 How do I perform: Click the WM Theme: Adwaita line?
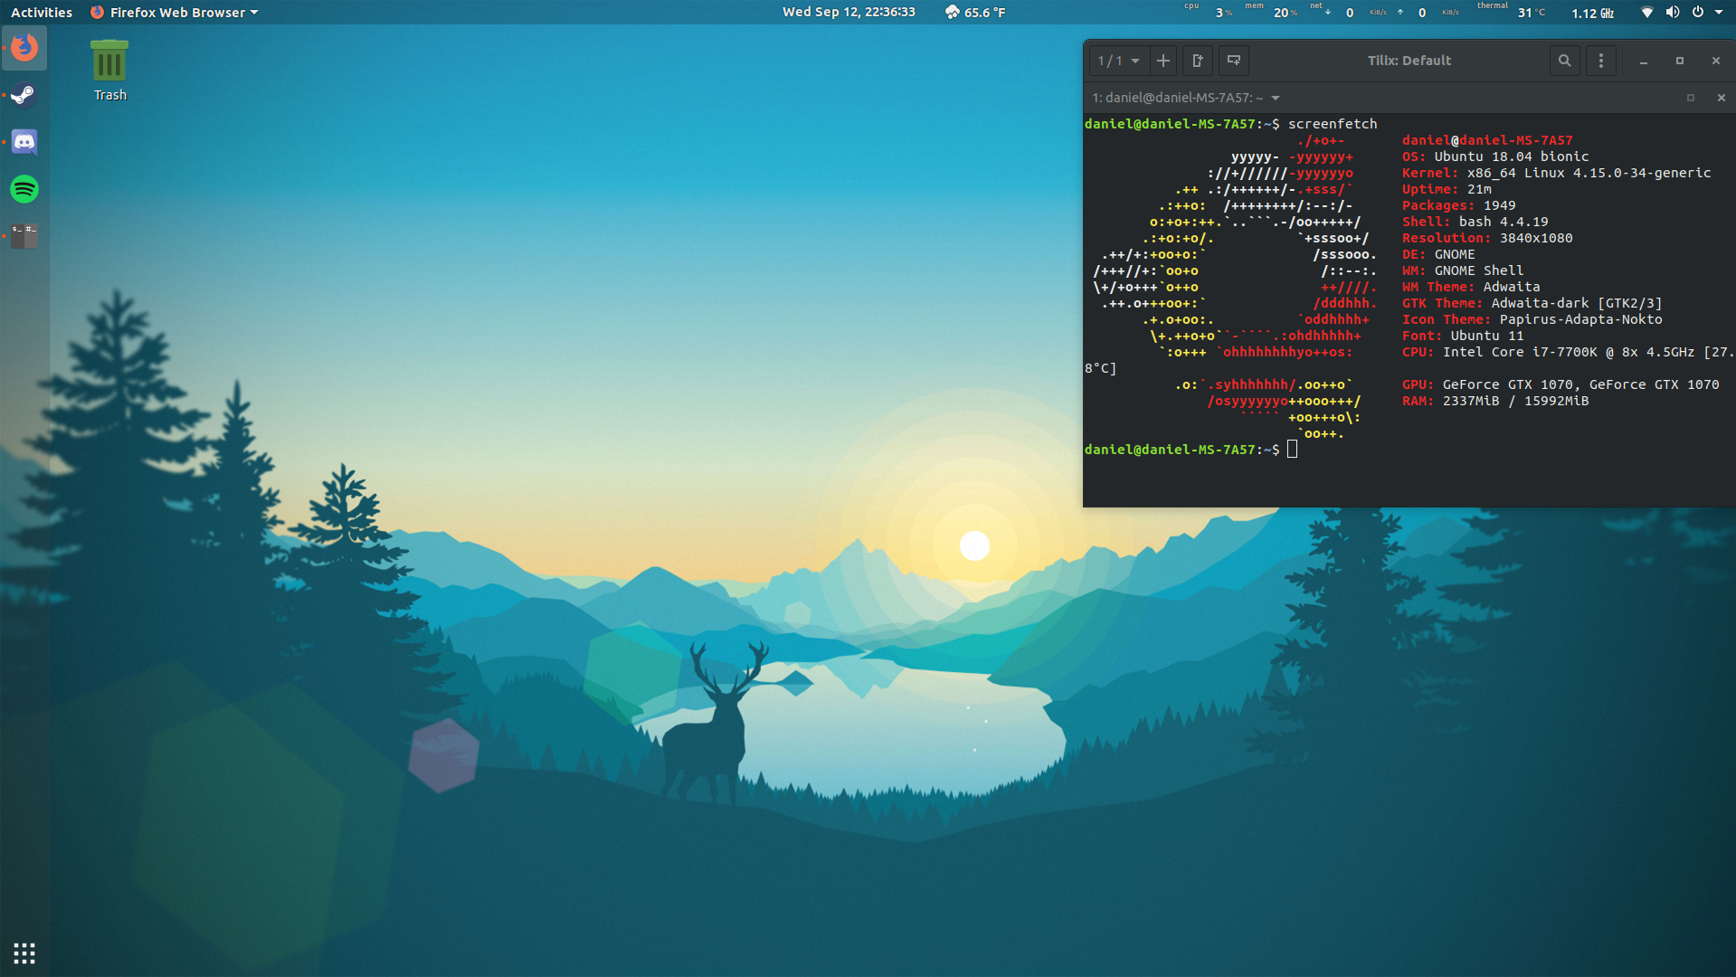[1471, 287]
